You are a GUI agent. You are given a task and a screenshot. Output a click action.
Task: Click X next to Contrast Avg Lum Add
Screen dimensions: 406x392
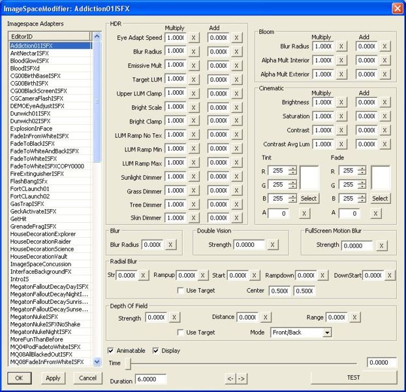pos(384,144)
